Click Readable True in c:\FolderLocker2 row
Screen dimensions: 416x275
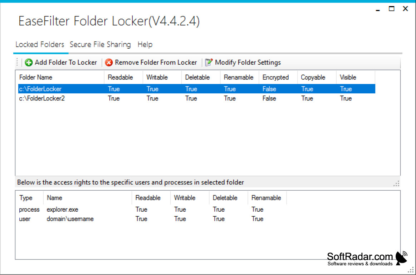click(x=114, y=98)
